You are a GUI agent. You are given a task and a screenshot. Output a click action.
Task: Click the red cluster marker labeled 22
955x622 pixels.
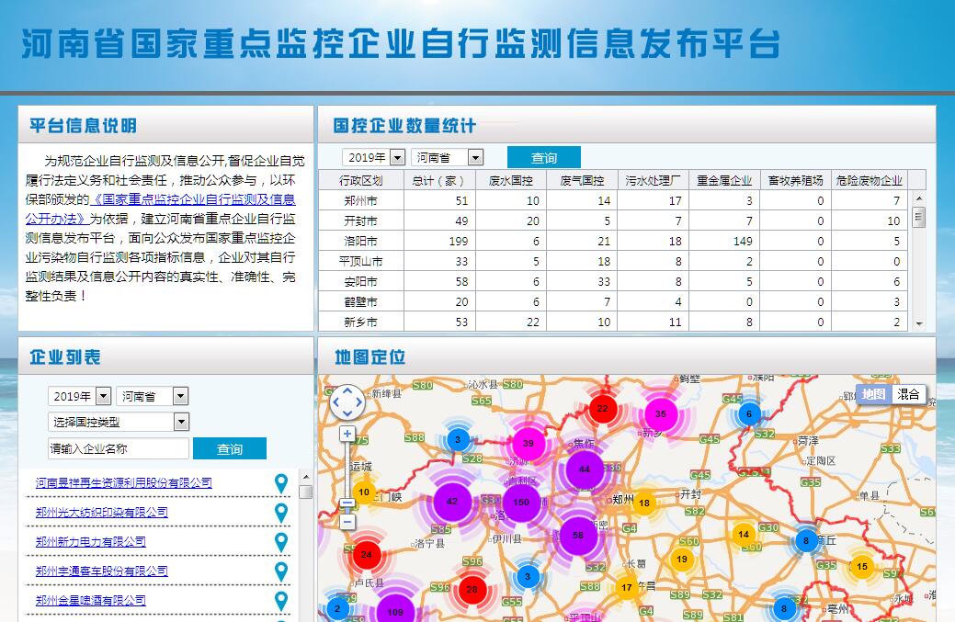tap(602, 409)
